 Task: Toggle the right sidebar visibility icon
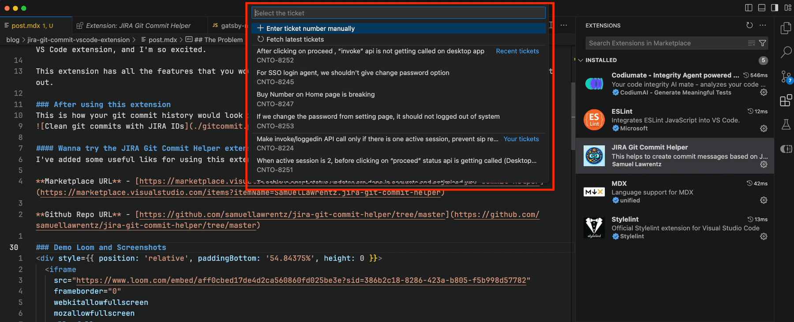774,7
